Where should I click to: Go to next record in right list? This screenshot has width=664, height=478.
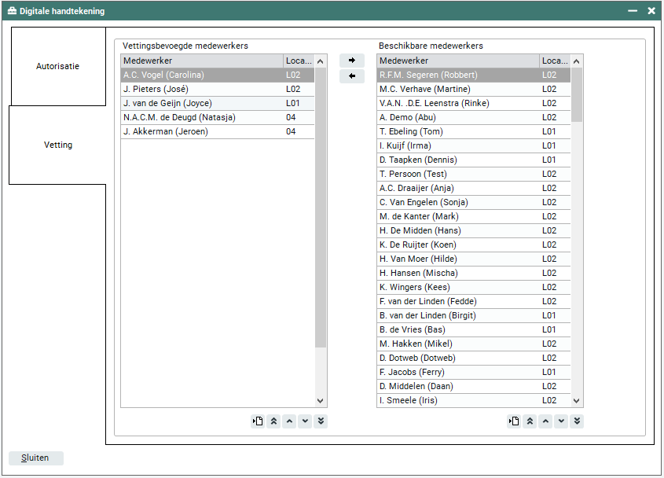(561, 421)
